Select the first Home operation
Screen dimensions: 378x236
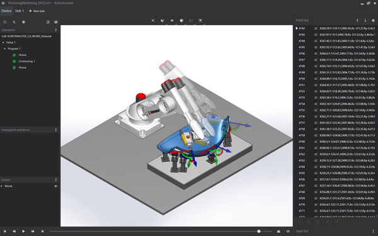23,55
